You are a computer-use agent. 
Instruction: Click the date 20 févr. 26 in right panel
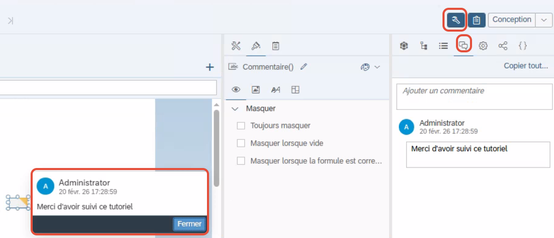pos(449,131)
